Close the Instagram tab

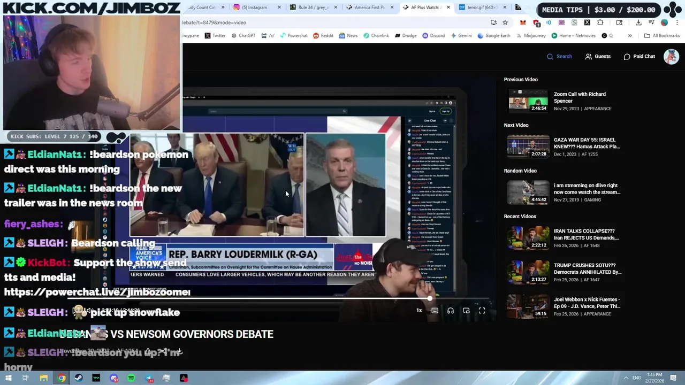pos(279,7)
